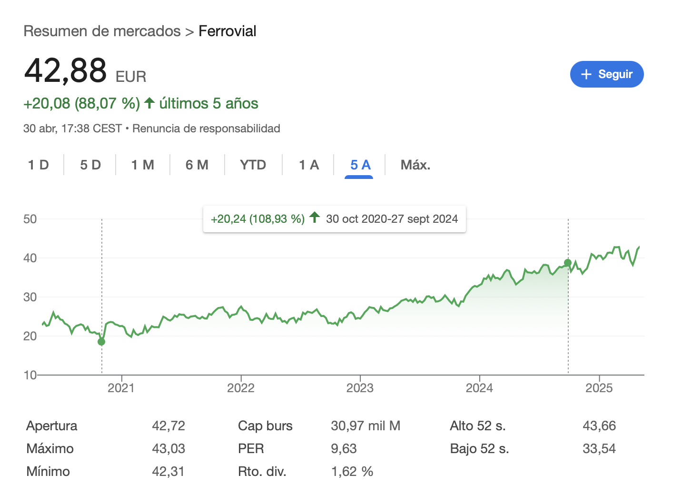Click the Cap burs label

tap(265, 426)
